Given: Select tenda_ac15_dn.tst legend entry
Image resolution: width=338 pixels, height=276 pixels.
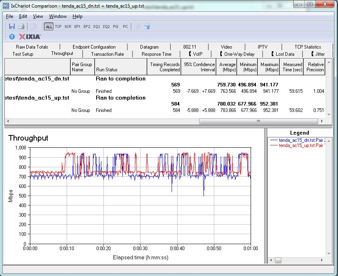Looking at the screenshot, I should click(x=297, y=140).
